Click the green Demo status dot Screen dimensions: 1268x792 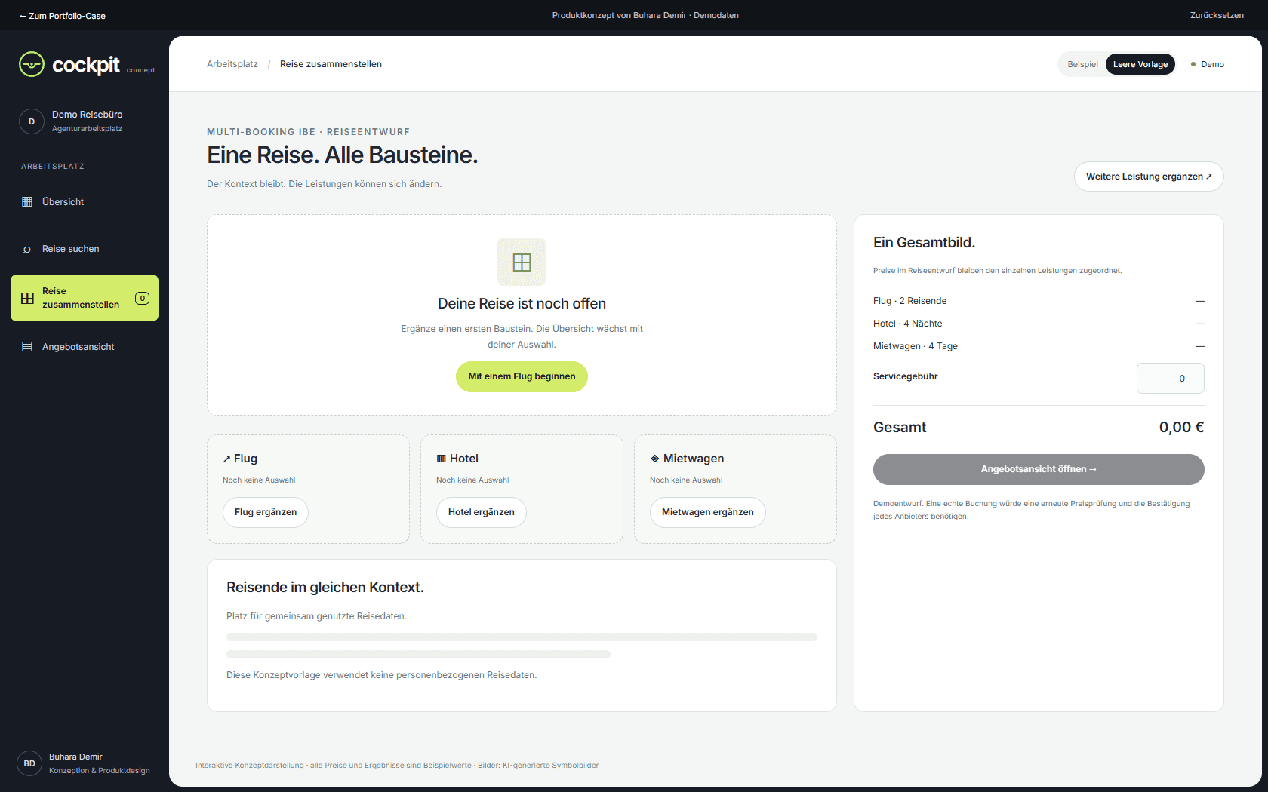click(x=1193, y=64)
